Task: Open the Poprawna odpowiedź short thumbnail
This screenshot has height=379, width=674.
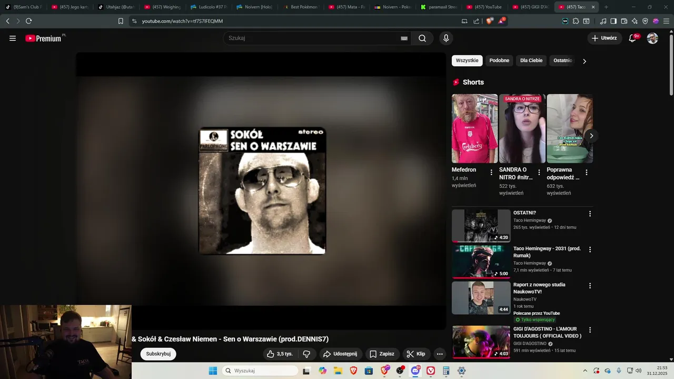Action: [x=570, y=128]
